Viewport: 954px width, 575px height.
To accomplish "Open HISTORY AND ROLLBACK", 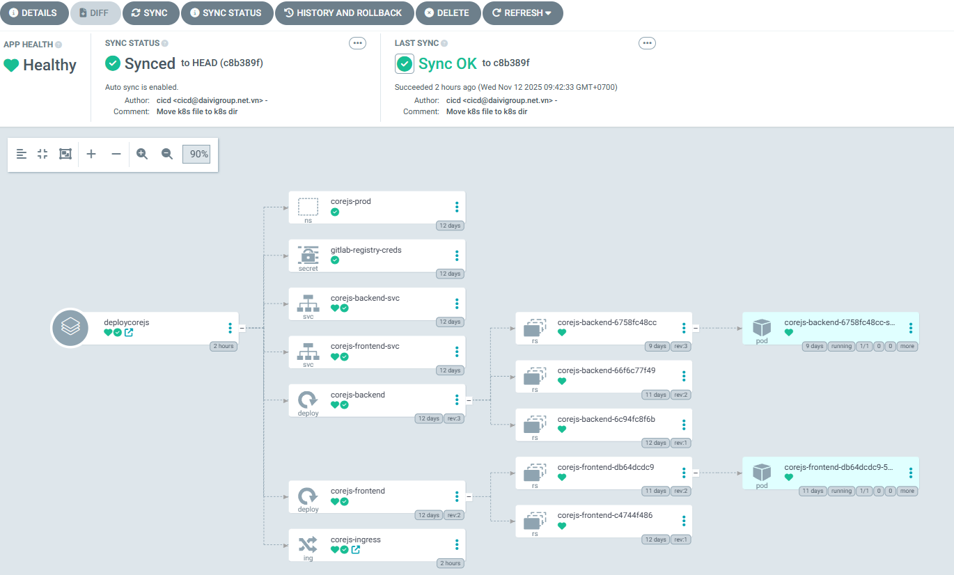I will 343,13.
